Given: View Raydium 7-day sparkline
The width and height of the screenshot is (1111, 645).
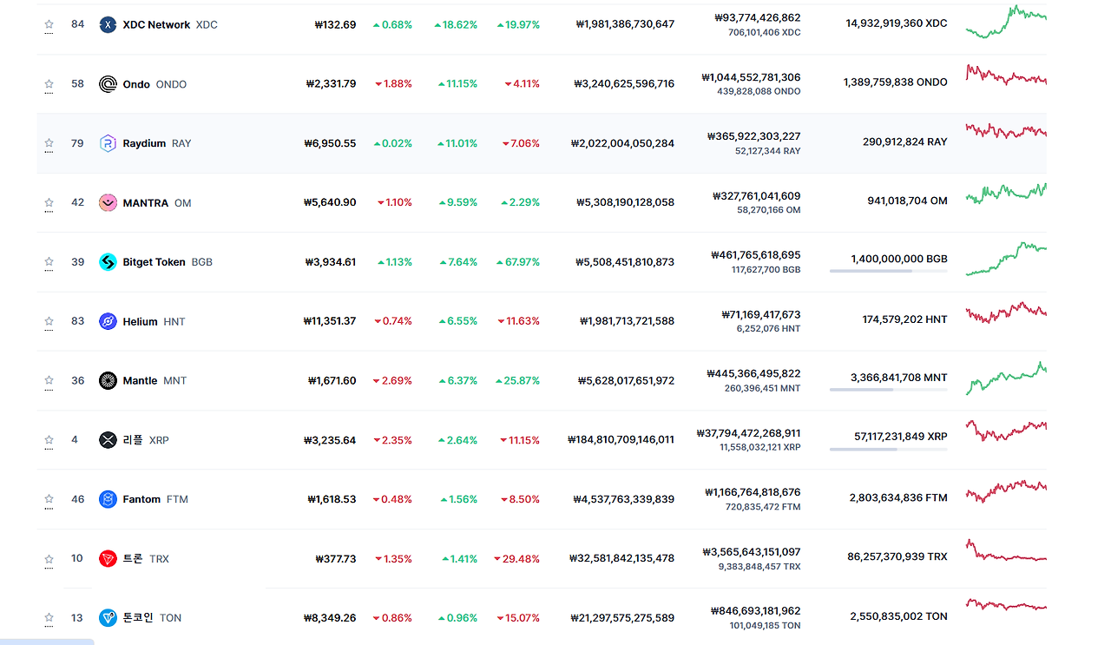Looking at the screenshot, I should click(1006, 131).
